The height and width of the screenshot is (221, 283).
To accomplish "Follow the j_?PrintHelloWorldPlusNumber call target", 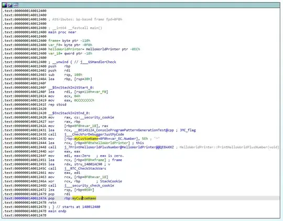I will click(119, 147).
